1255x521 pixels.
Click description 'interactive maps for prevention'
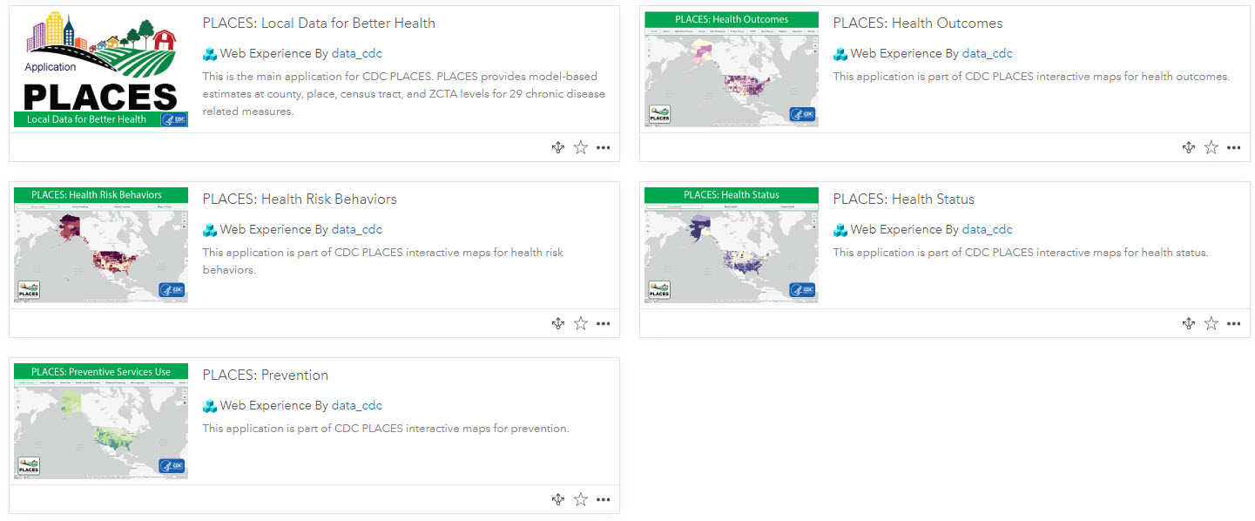(x=386, y=429)
